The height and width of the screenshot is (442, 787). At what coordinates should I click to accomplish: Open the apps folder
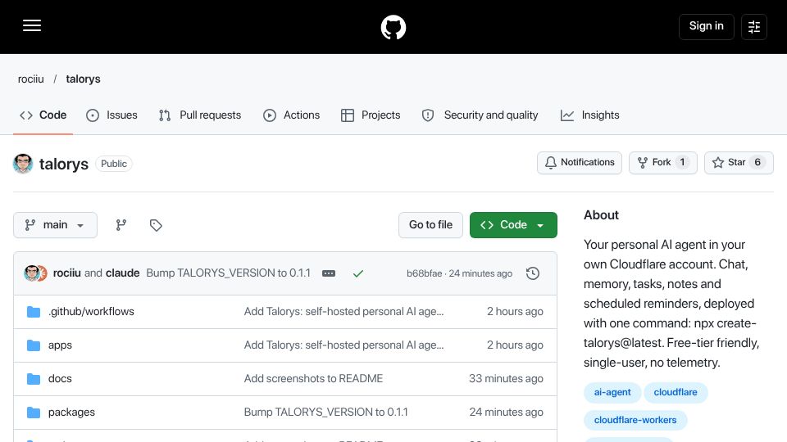(60, 345)
